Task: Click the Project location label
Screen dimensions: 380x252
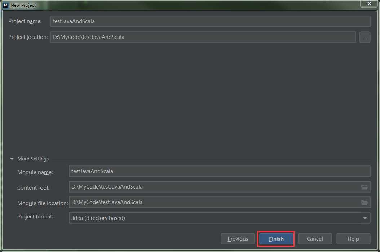Action: [x=28, y=37]
